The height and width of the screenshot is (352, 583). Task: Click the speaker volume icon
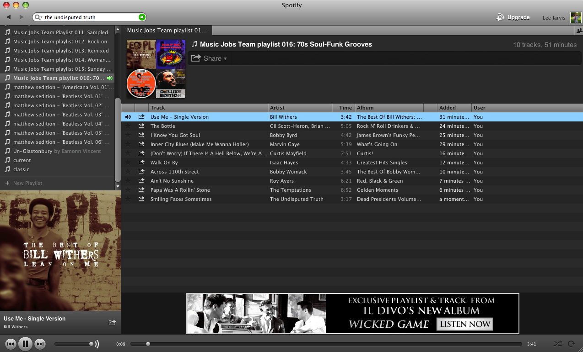97,344
